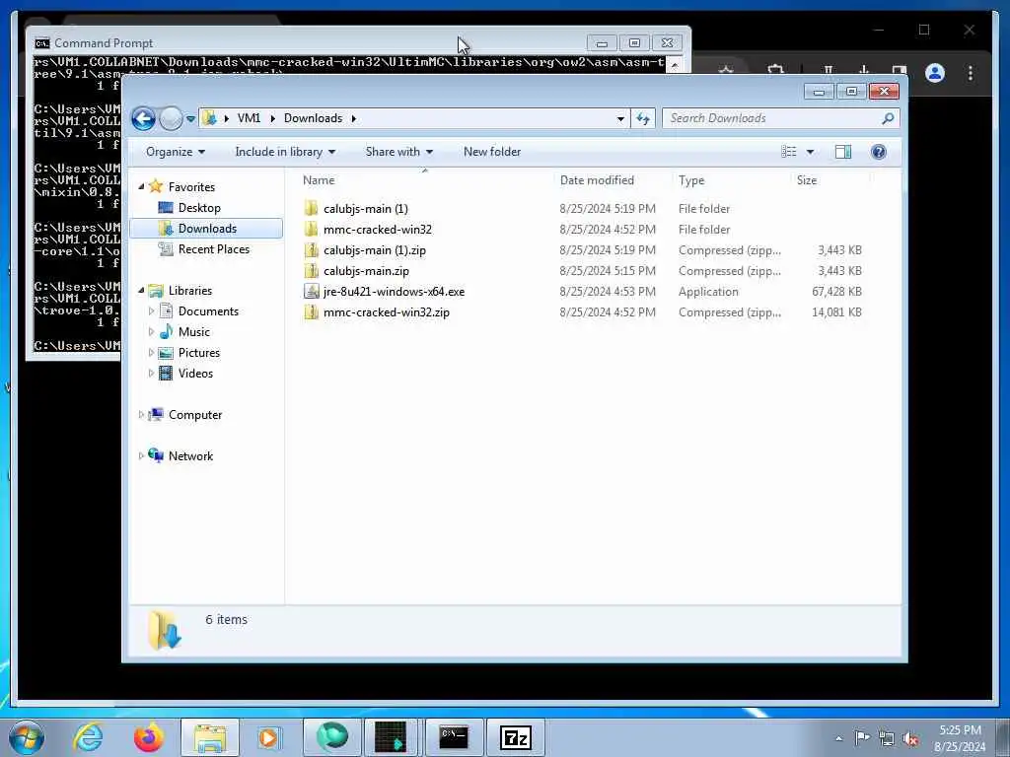The width and height of the screenshot is (1010, 757).
Task: Click the Explorer forward navigation arrow
Action: click(x=171, y=118)
